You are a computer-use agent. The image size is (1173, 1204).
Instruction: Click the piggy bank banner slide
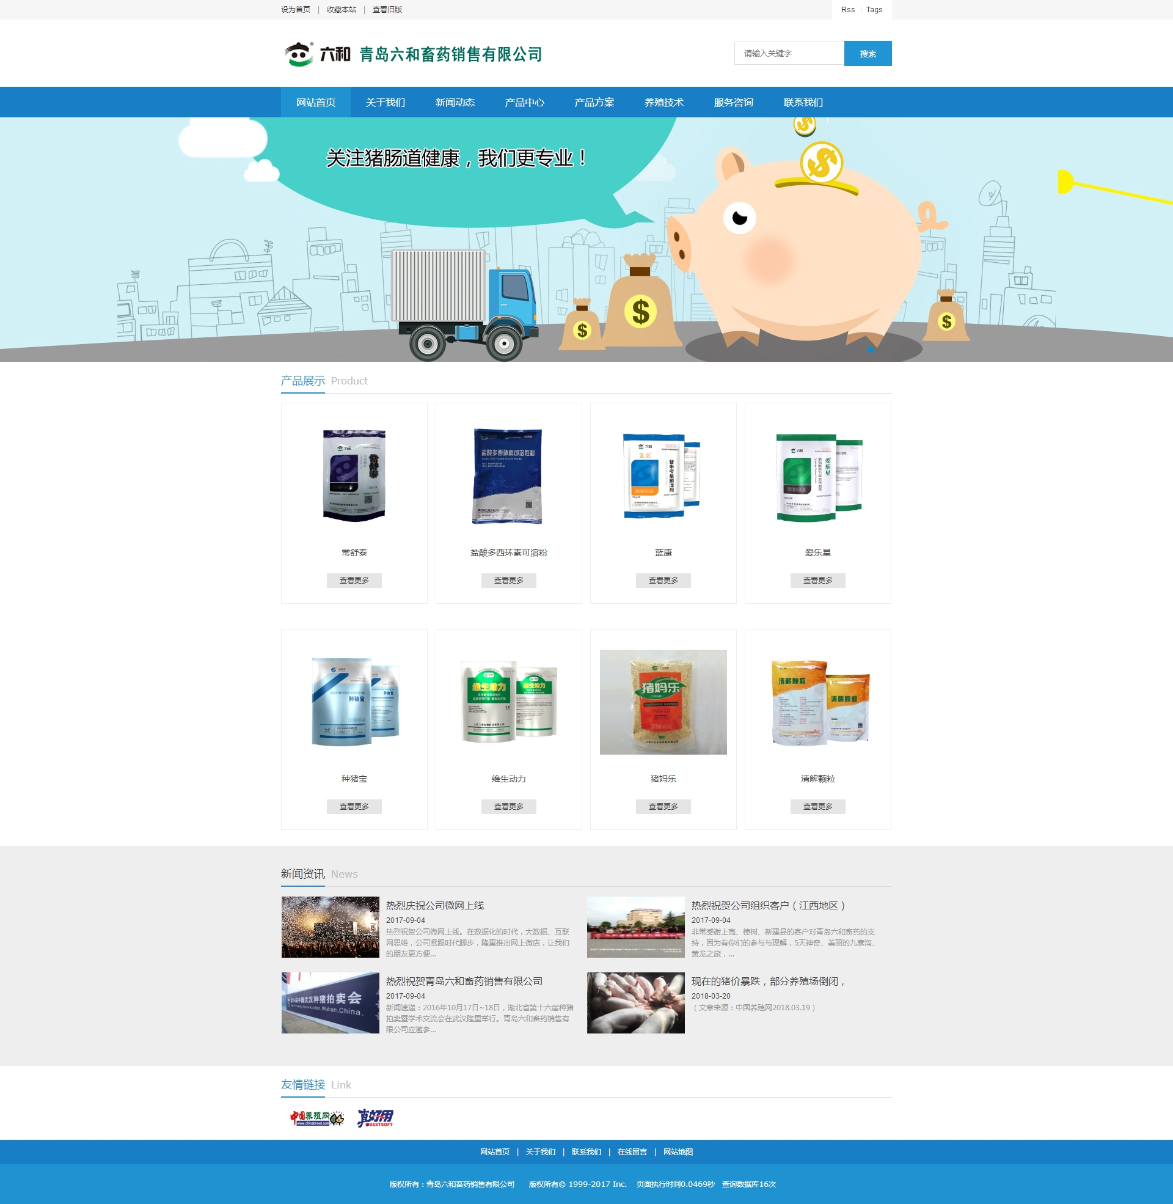coord(586,239)
